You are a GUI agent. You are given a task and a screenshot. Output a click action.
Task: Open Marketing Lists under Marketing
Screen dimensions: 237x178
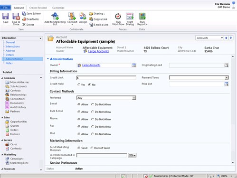click(17, 163)
